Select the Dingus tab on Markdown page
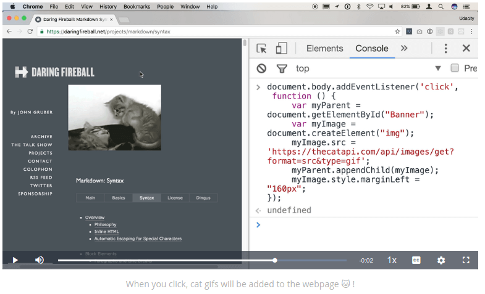The image size is (485, 294). 203,198
